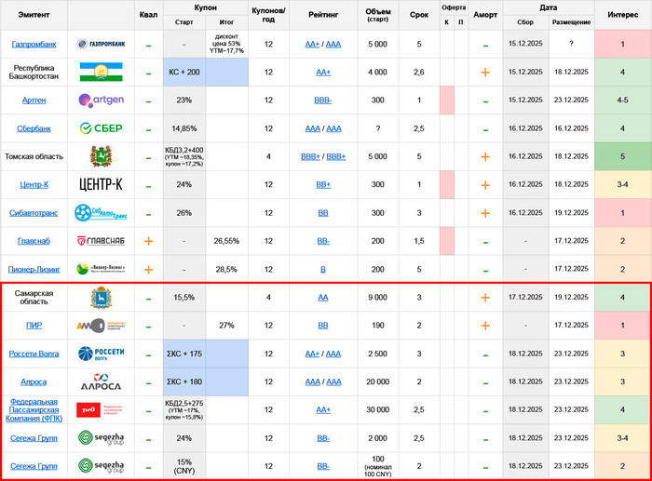
Task: Click the Рейтинг column header
Action: tap(323, 15)
